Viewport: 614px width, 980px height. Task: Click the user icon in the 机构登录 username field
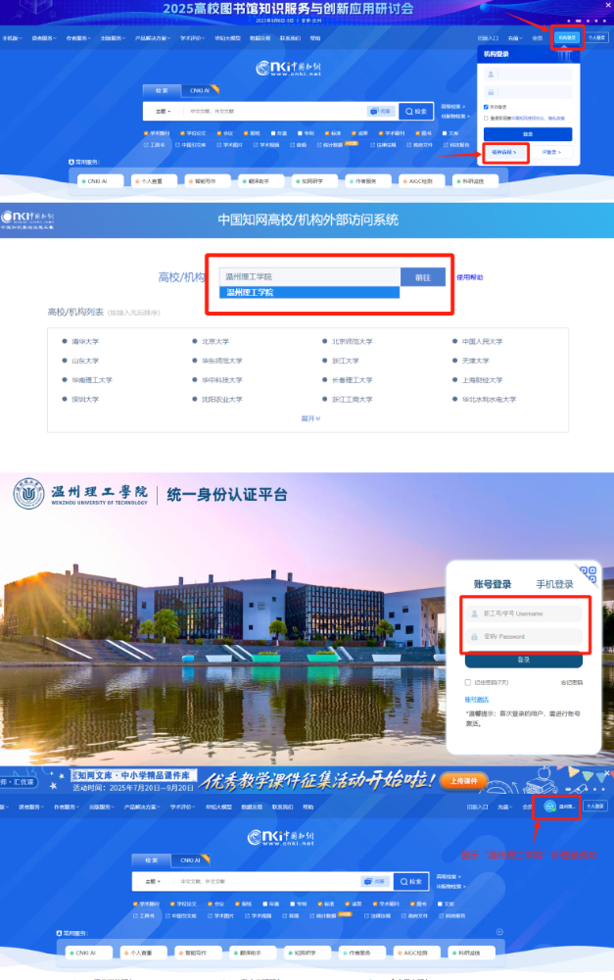491,74
